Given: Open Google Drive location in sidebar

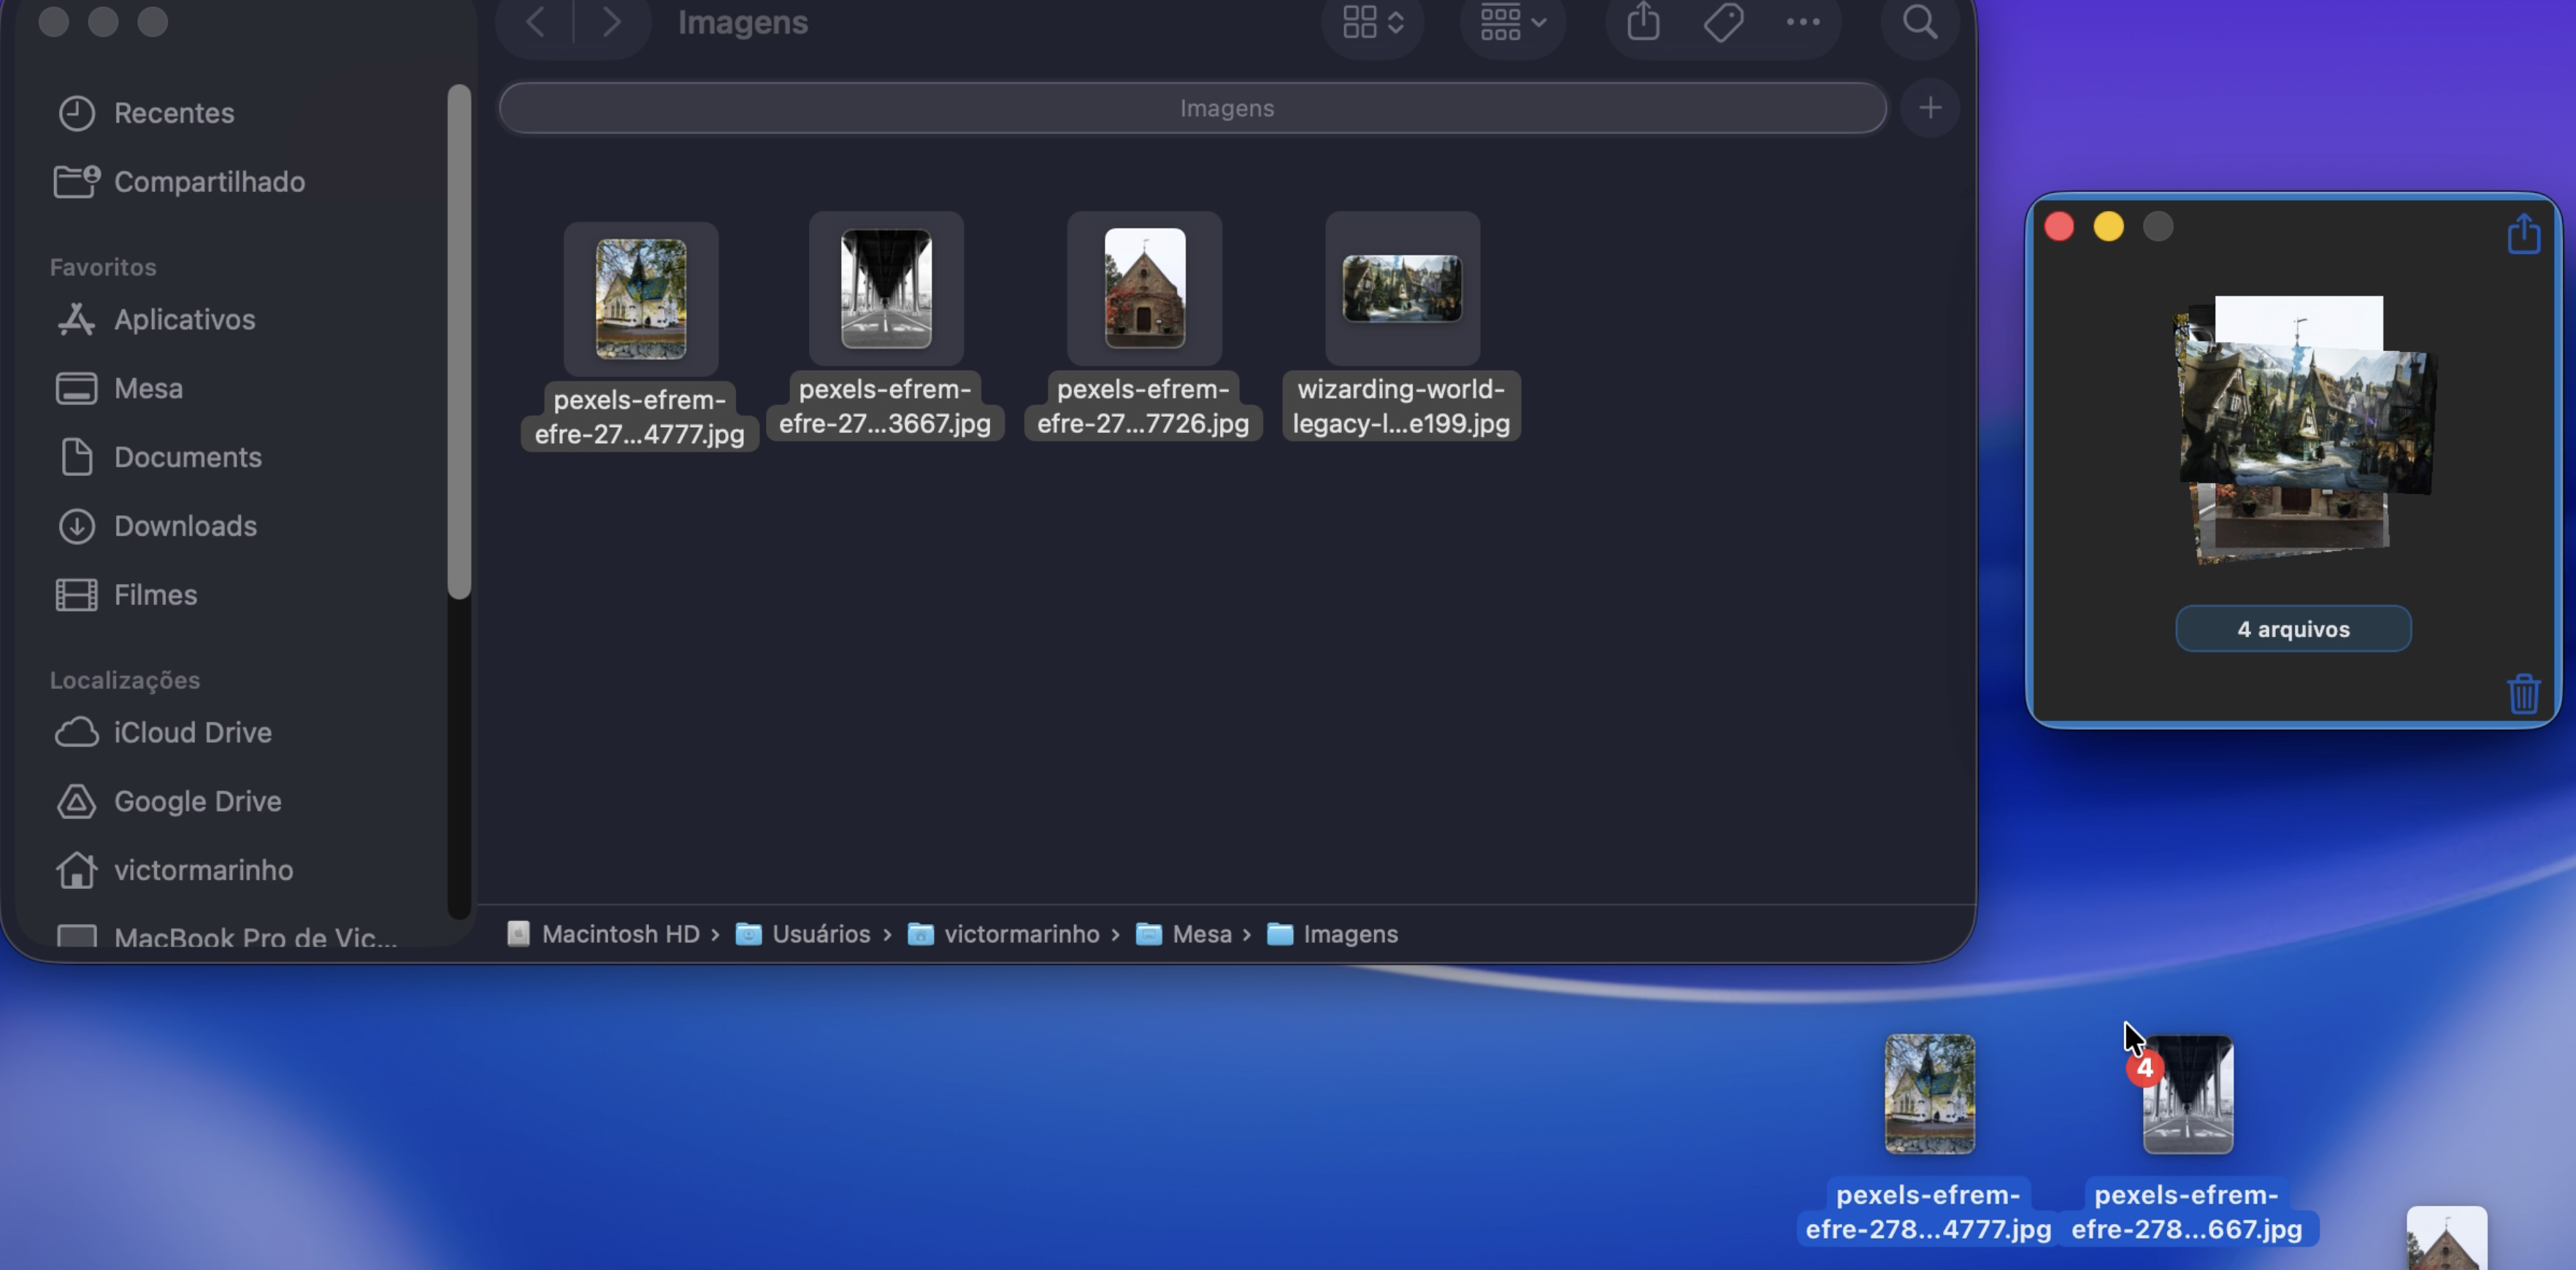Looking at the screenshot, I should pos(197,801).
